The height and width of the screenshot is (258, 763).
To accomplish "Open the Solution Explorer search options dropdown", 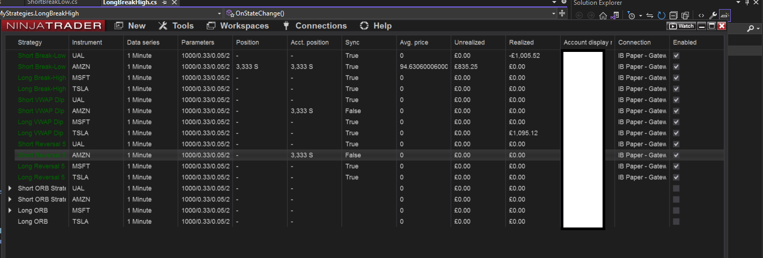I will (758, 29).
